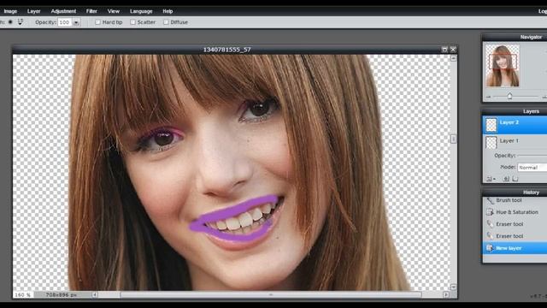Adjust the Navigator zoom slider handle

coord(509,96)
